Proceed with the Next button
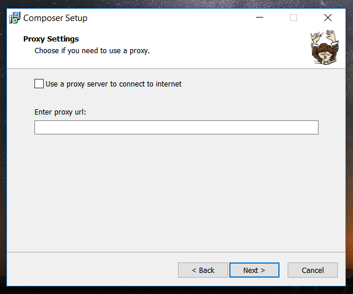353x294 pixels. [254, 270]
